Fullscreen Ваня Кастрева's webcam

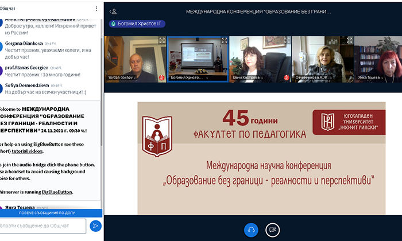pos(287,40)
